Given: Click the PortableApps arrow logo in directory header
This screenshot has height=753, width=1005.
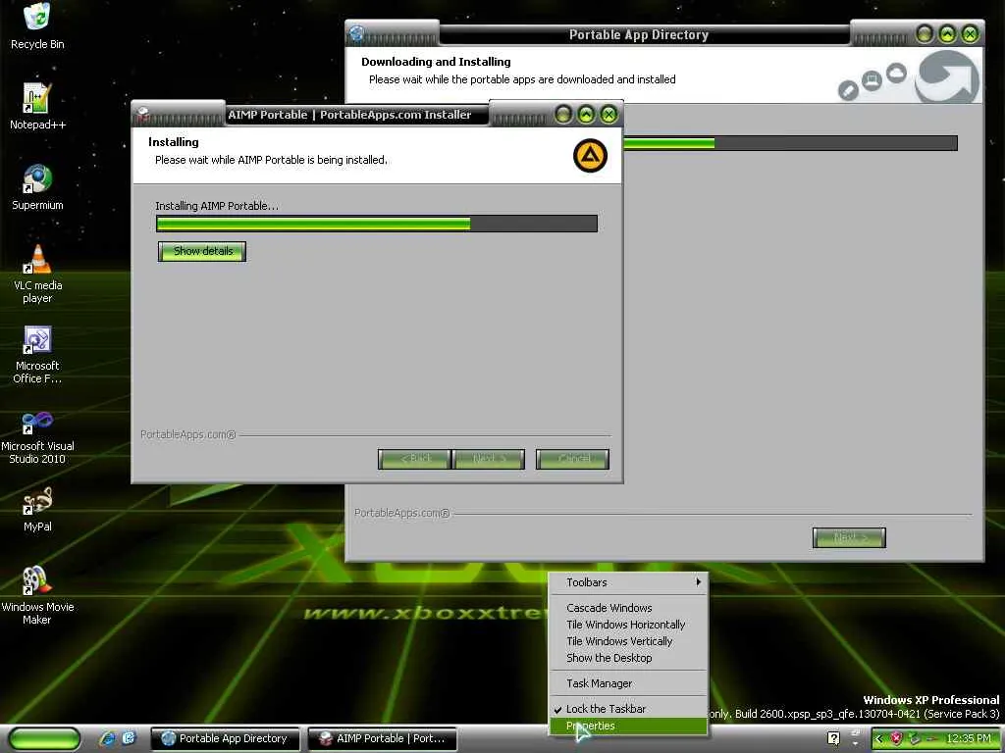Looking at the screenshot, I should coord(947,76).
